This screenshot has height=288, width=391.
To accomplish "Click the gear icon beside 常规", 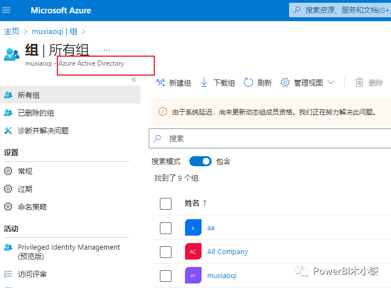I will coord(8,171).
